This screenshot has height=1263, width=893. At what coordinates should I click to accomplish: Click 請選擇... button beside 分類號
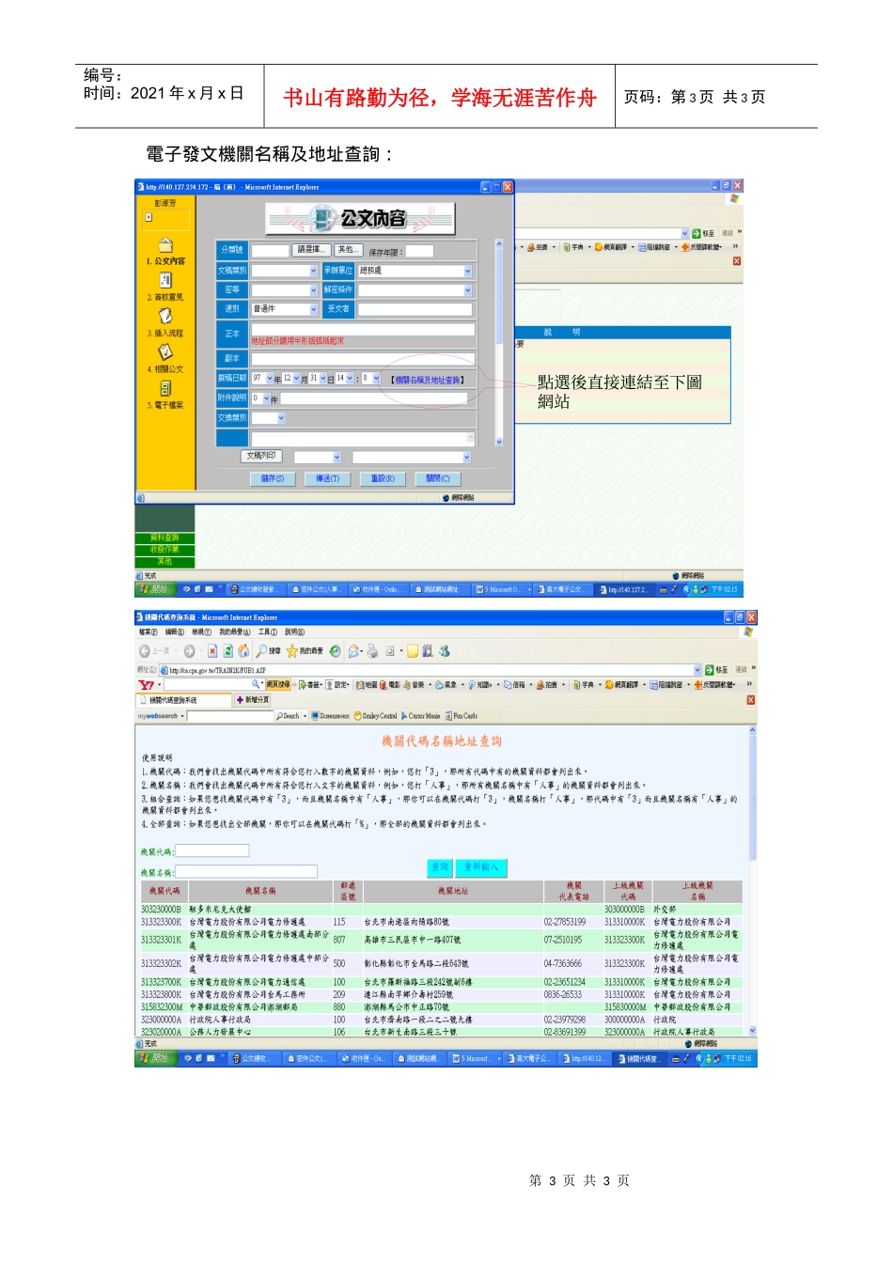click(311, 250)
